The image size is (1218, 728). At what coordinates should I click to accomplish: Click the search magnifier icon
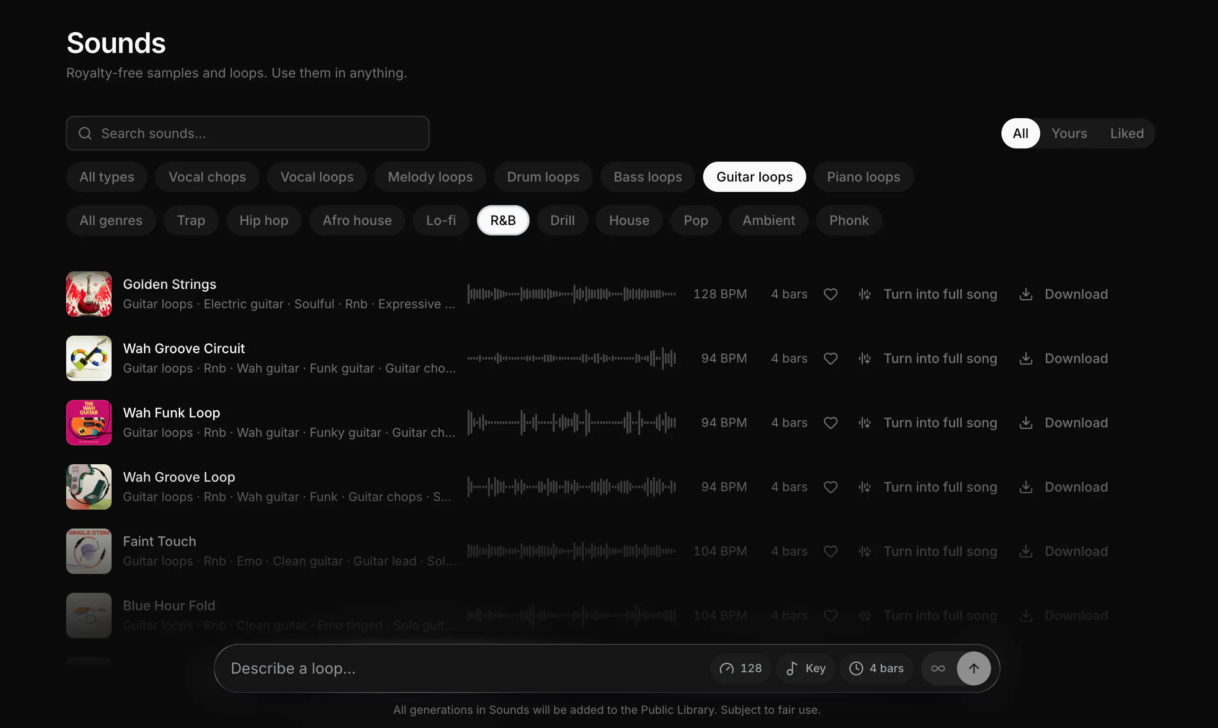click(x=85, y=133)
